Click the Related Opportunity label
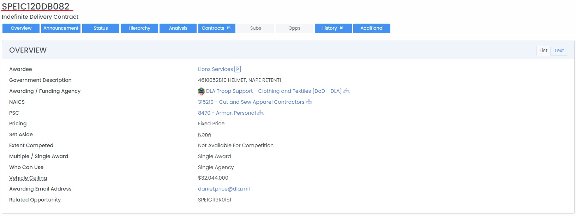Screen dimensions: 576x217 [x=35, y=200]
